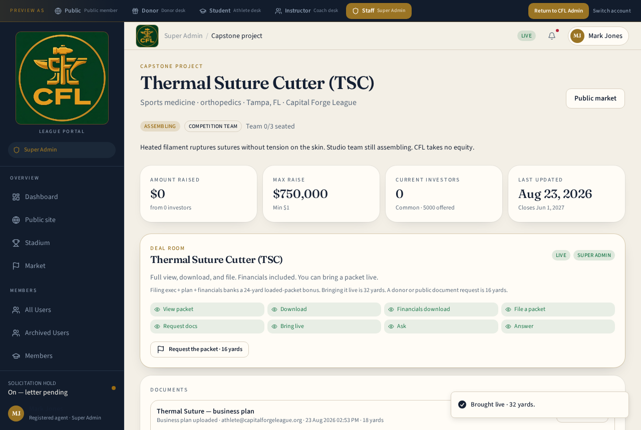Open Archived Users in the sidebar
Viewport: 641px width, 430px height.
pyautogui.click(x=62, y=333)
